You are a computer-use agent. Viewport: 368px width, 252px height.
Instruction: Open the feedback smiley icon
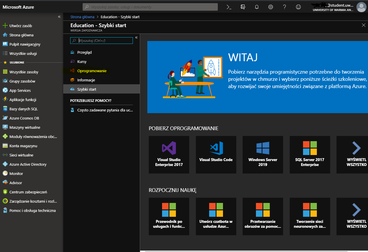click(x=298, y=7)
